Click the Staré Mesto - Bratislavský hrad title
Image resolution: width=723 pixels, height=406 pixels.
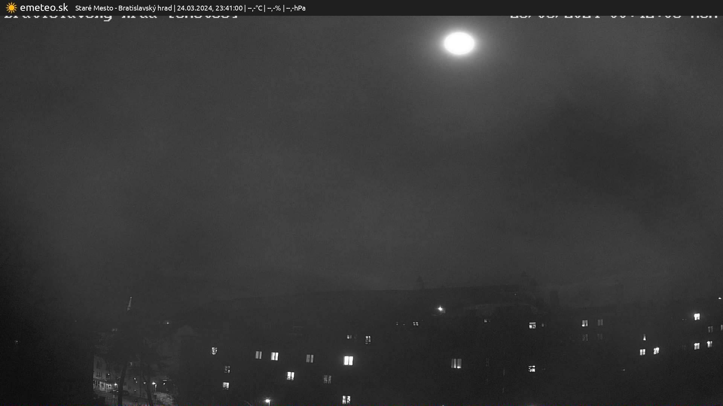(x=123, y=8)
